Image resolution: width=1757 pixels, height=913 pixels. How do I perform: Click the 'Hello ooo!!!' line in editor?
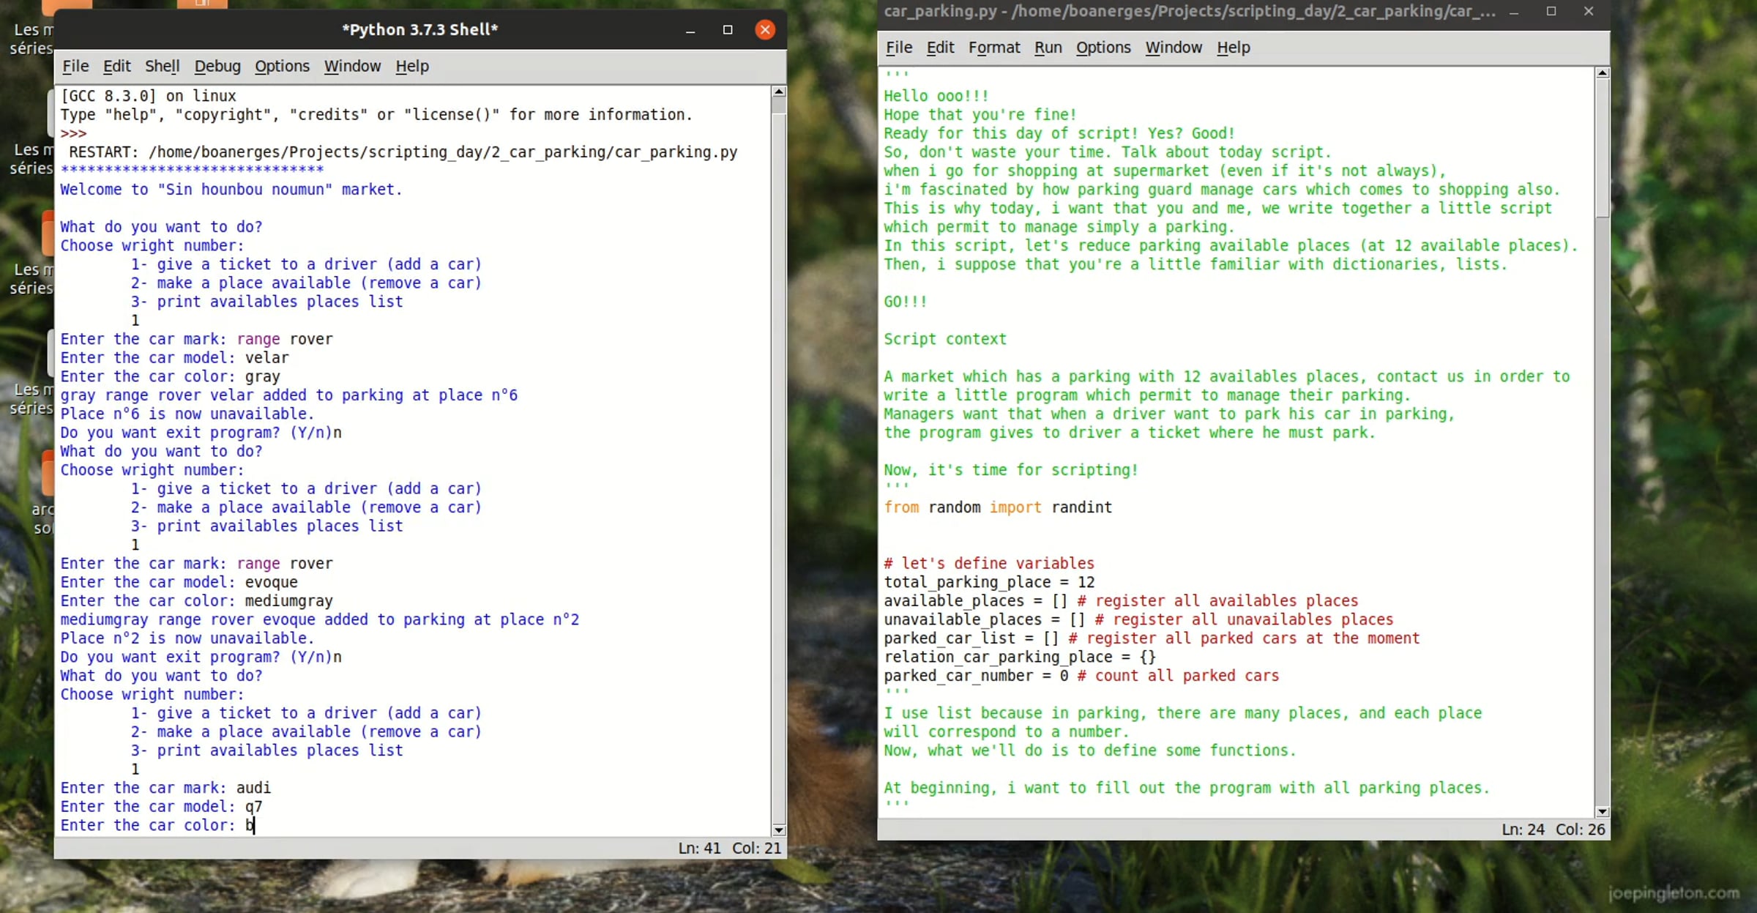click(936, 96)
